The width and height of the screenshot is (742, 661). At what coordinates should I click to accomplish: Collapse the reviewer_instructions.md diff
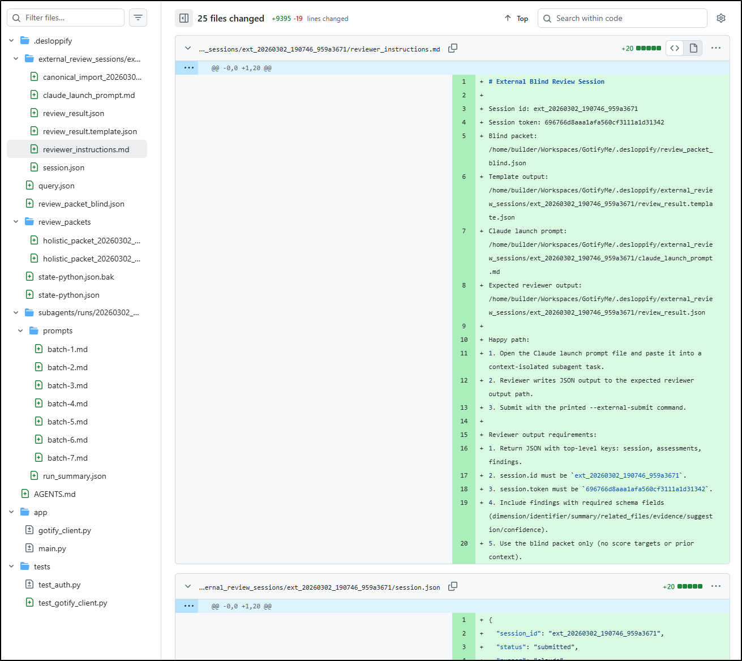[188, 49]
